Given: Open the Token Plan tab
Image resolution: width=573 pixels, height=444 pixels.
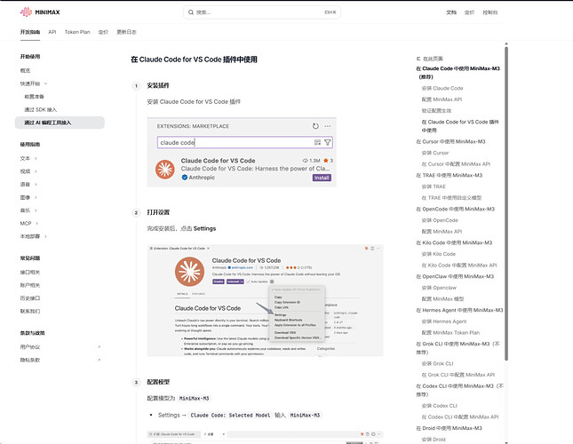Looking at the screenshot, I should 77,32.
